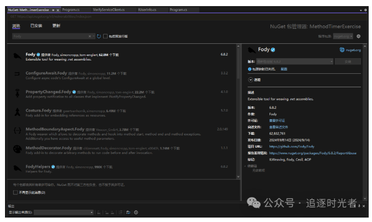The image size is (372, 222).
Task: Click the package list scrollbar down arrow
Action: (x=238, y=177)
